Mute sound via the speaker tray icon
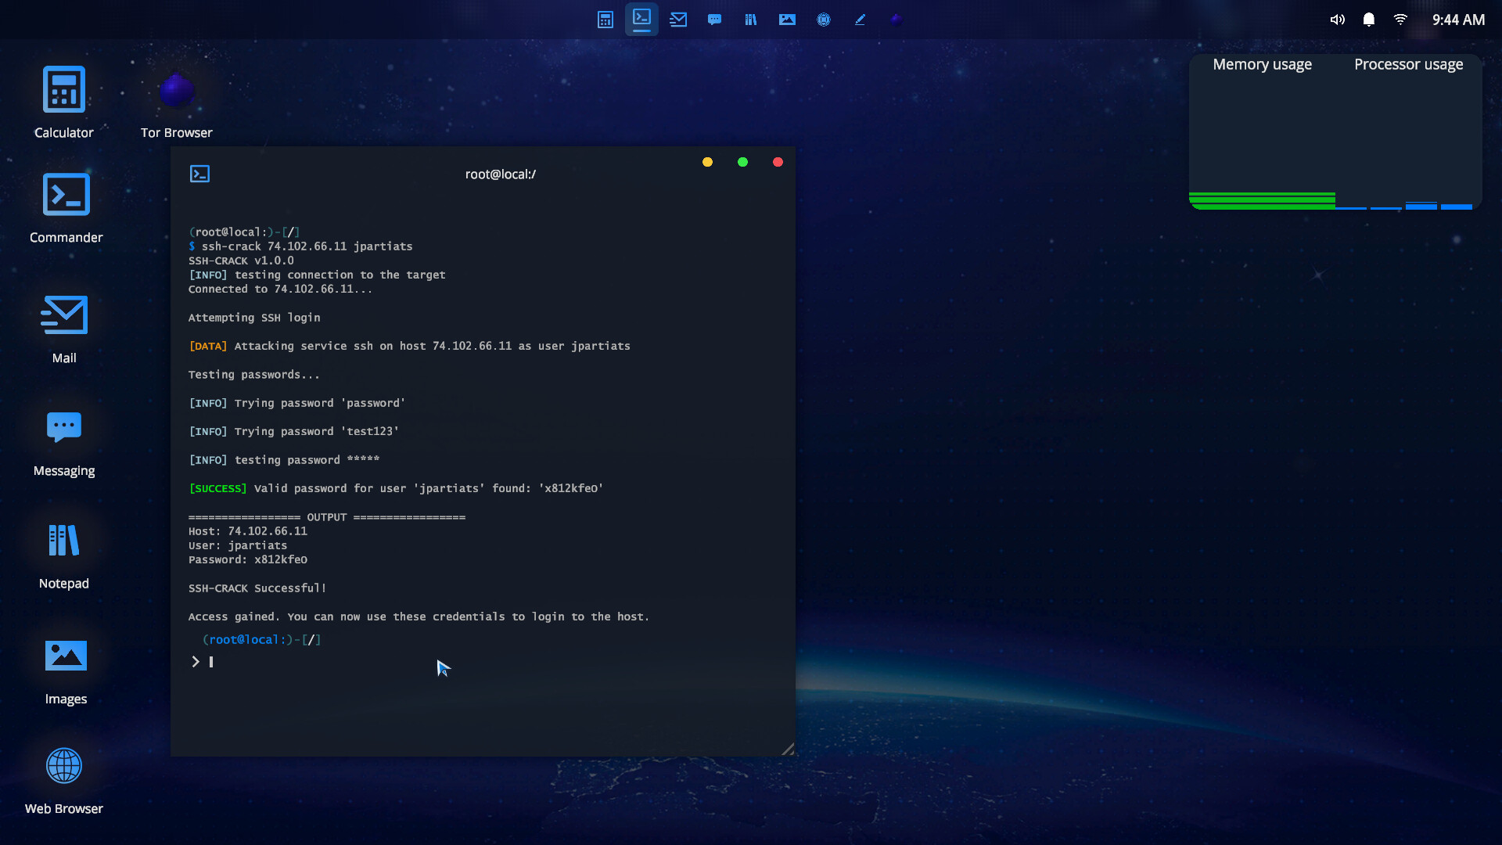This screenshot has height=845, width=1502. 1337,20
